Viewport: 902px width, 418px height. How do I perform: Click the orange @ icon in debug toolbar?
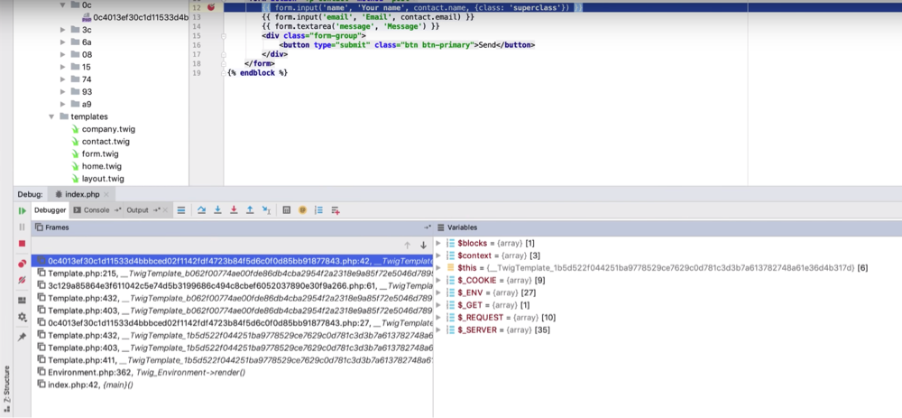(x=302, y=210)
